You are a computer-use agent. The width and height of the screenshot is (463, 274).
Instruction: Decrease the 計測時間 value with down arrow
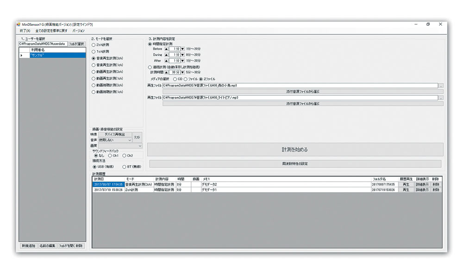182,73
